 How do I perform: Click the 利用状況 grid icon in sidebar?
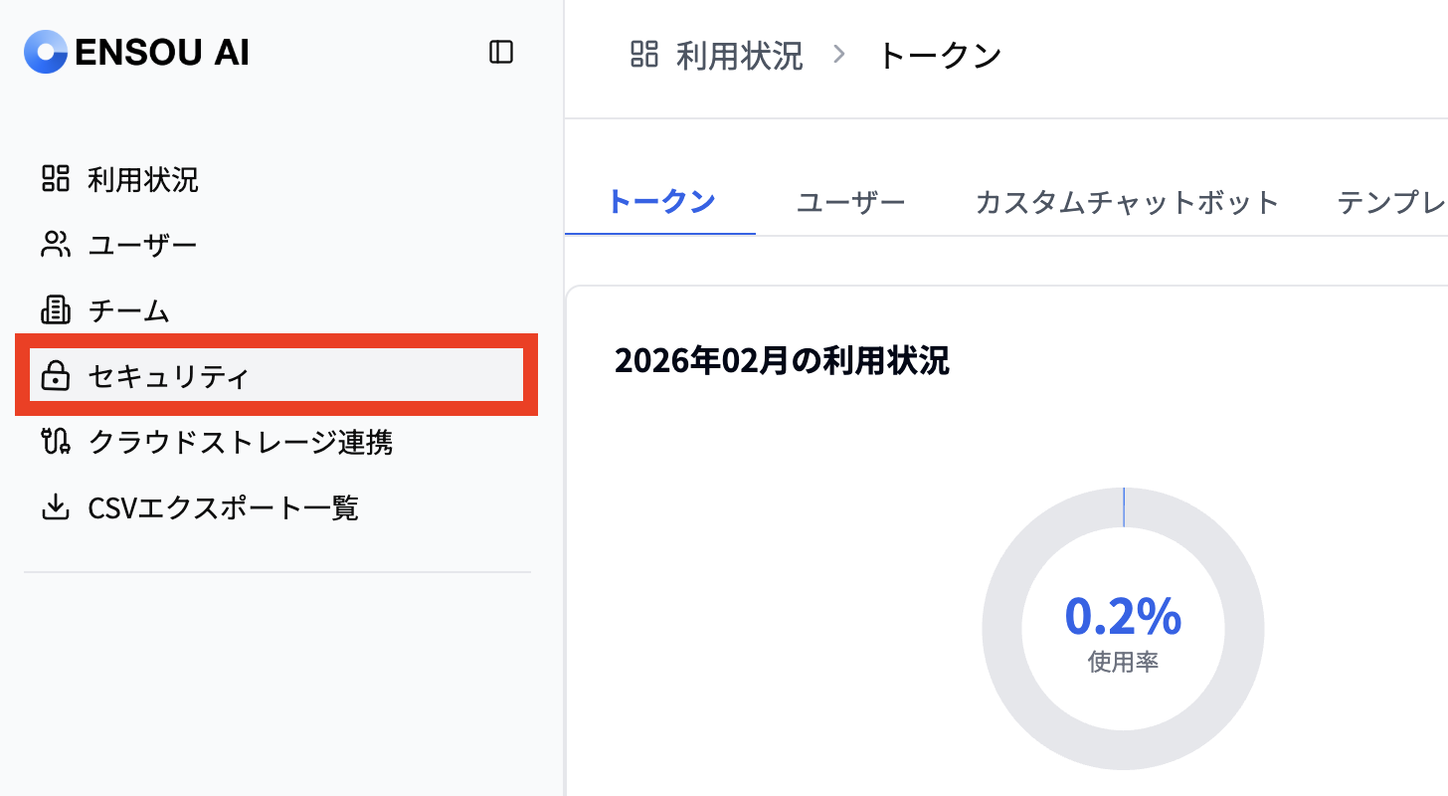click(55, 179)
